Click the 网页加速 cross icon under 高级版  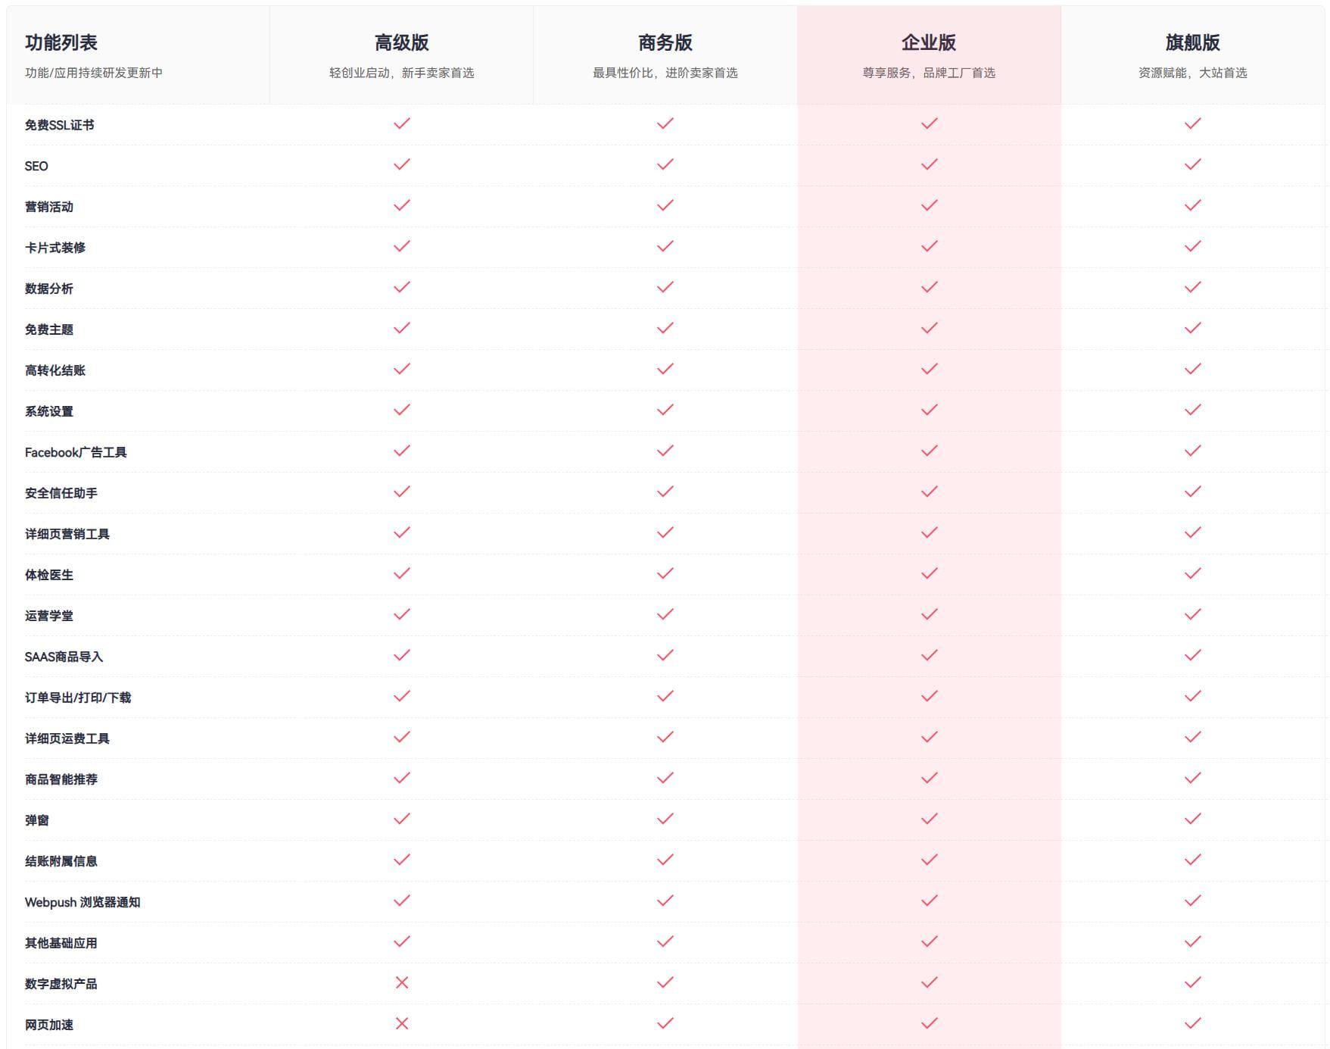(x=402, y=1023)
